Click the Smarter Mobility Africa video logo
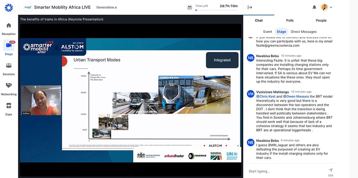Image resolution: width=358 pixels, height=178 pixels. [38, 47]
